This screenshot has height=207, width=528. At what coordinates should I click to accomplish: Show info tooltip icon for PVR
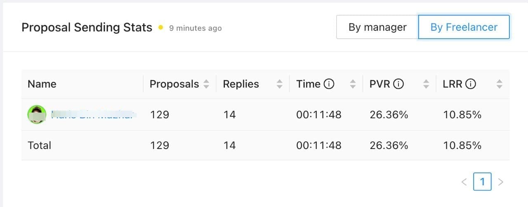pos(398,84)
